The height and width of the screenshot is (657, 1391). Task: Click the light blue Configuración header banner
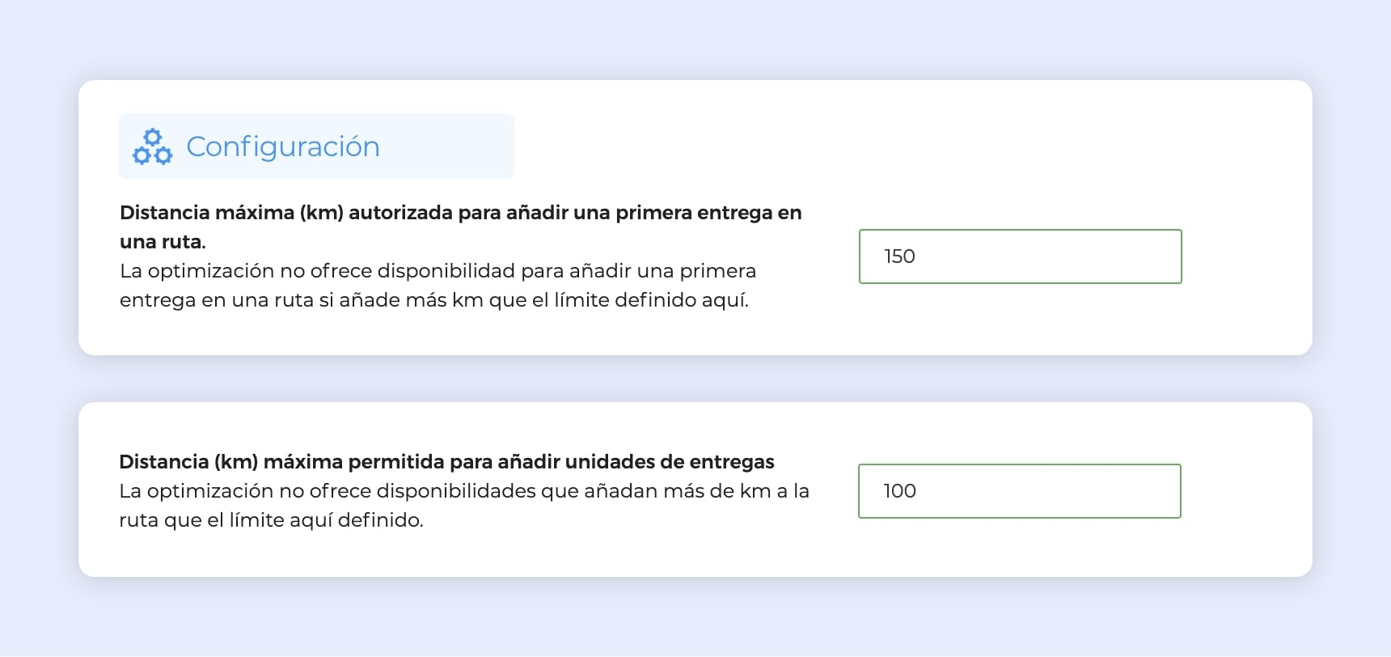click(x=453, y=146)
